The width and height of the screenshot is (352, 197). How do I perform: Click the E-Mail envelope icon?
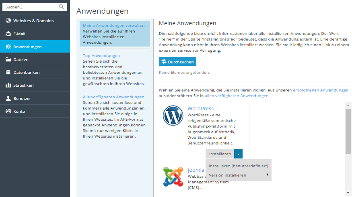pos(8,34)
